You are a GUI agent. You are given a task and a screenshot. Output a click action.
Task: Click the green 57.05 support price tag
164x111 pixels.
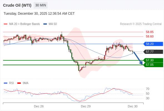pyautogui.click(x=153, y=65)
